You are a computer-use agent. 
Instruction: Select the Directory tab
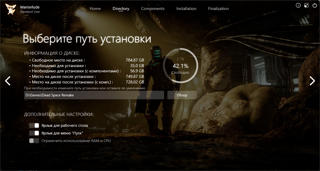pos(121,9)
